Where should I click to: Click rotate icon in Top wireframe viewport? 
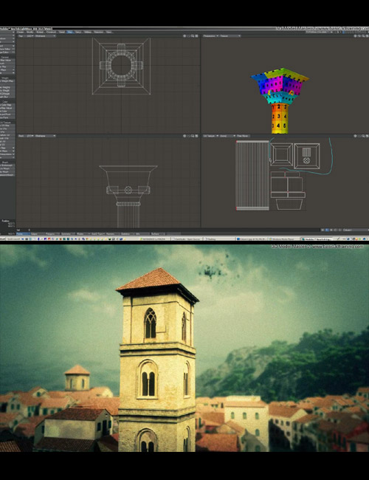(x=188, y=36)
